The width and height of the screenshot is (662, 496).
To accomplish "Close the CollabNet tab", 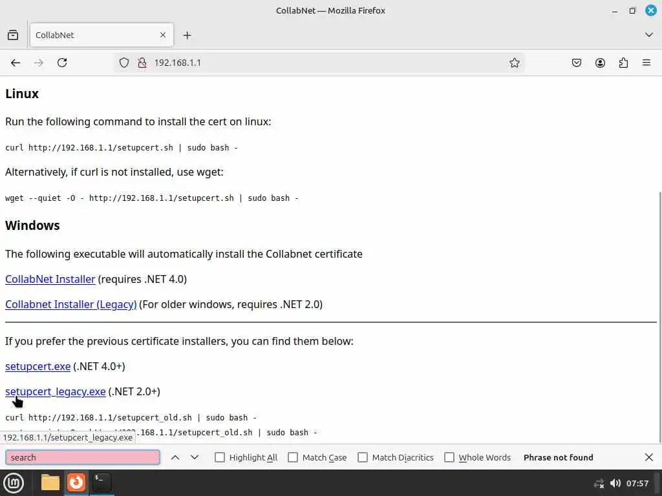I will [163, 35].
